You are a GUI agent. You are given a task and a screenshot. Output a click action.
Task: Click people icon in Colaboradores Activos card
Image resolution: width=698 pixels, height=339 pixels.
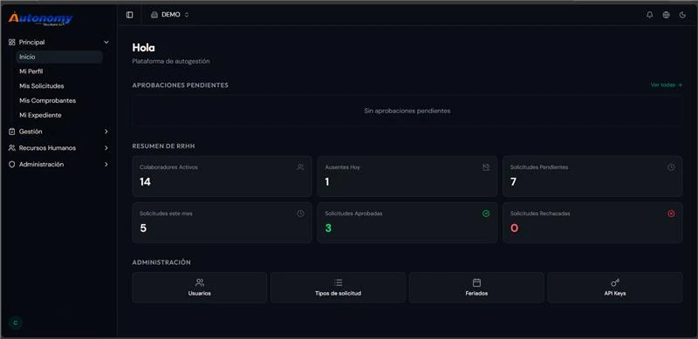300,167
